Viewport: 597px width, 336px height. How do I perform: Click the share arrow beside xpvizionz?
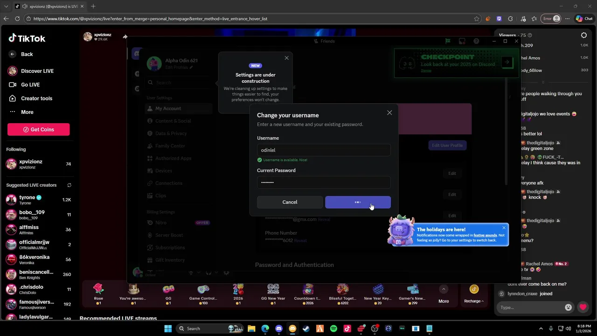tap(125, 37)
